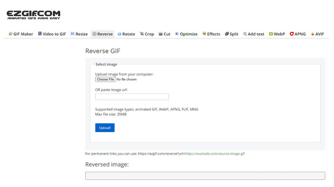Click the Optimize tool icon
The height and width of the screenshot is (187, 334).
(177, 34)
